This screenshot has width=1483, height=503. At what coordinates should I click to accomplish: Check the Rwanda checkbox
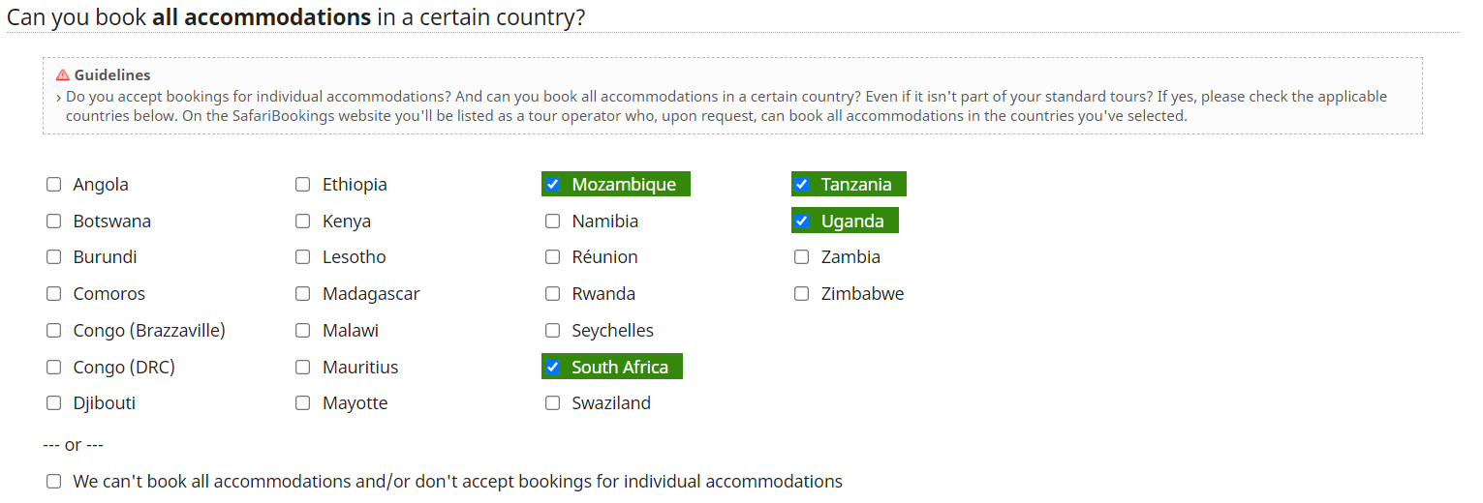tap(553, 294)
